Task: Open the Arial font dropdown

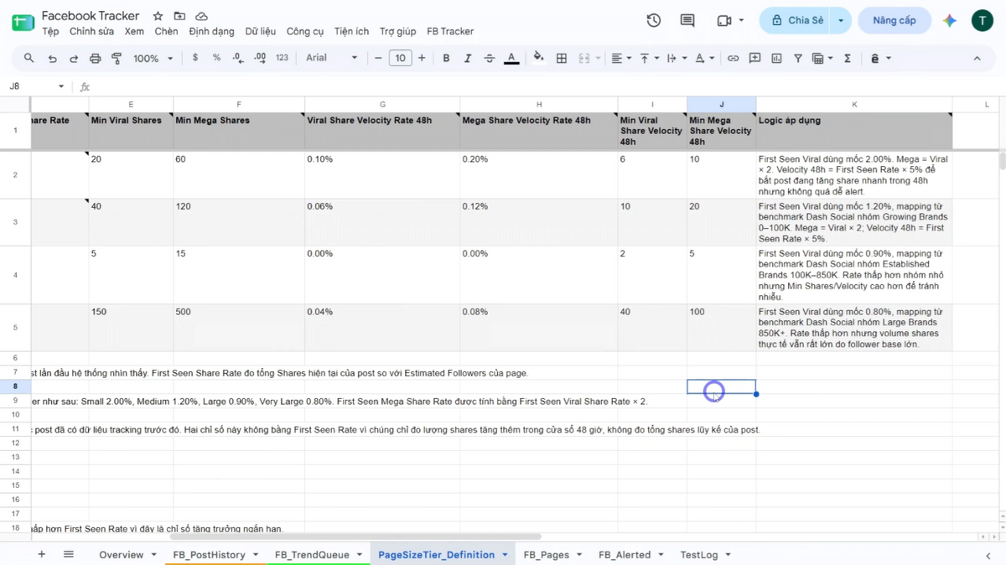Action: [x=332, y=58]
